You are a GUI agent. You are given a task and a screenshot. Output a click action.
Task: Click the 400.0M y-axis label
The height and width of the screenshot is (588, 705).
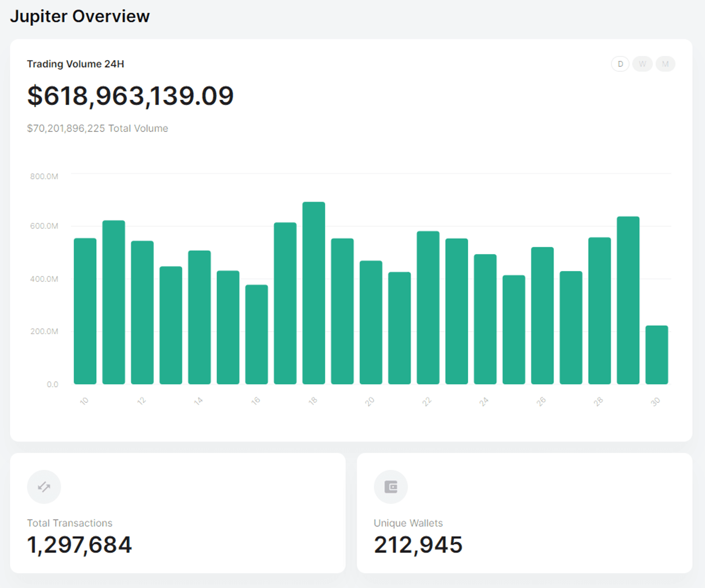pos(44,279)
